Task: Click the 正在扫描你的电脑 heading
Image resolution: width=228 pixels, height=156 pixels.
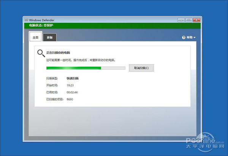Action: coord(58,52)
